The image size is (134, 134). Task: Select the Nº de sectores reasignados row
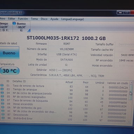point(64,98)
